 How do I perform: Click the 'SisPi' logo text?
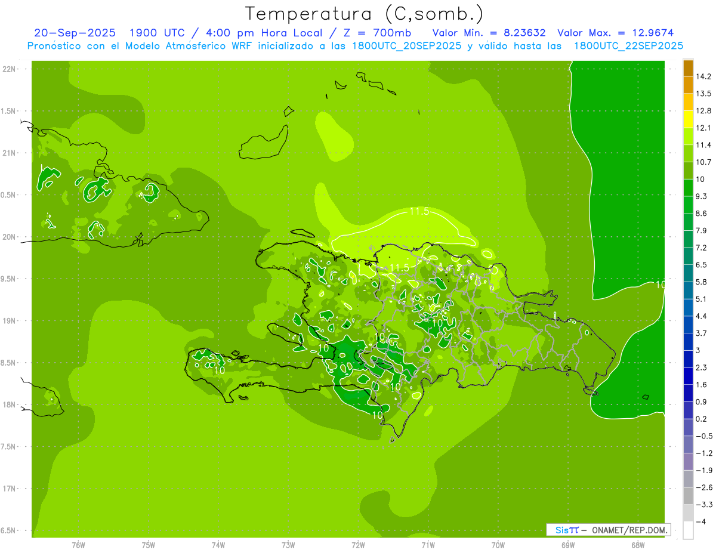tap(567, 530)
